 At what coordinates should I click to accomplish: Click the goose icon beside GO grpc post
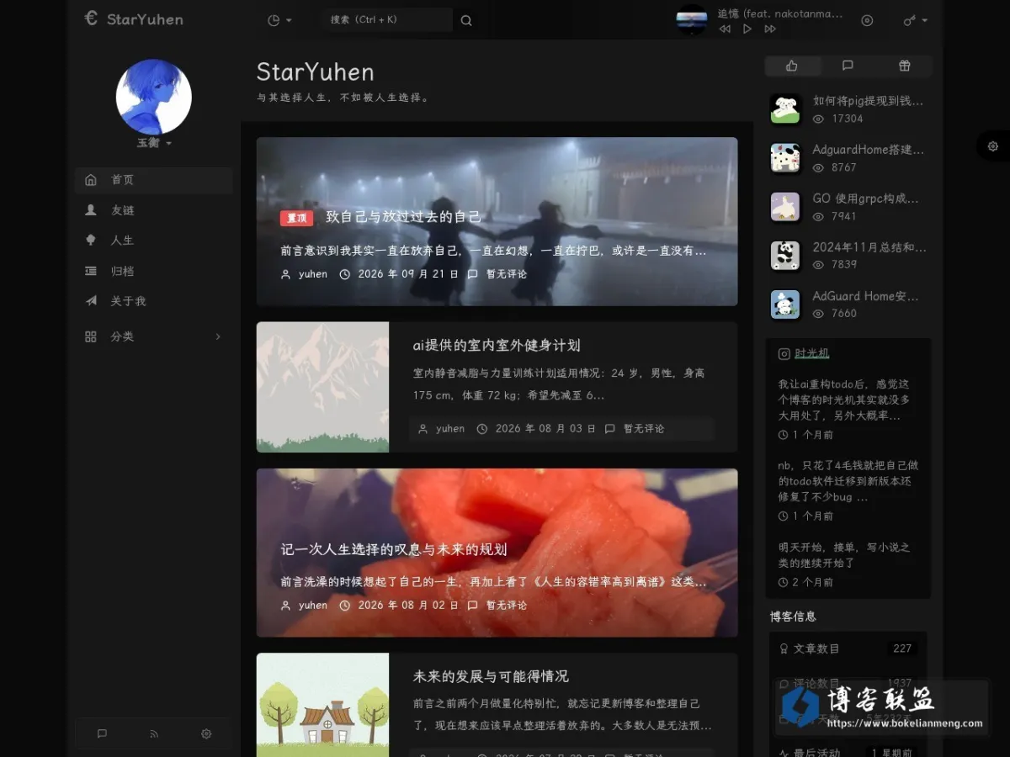(785, 207)
